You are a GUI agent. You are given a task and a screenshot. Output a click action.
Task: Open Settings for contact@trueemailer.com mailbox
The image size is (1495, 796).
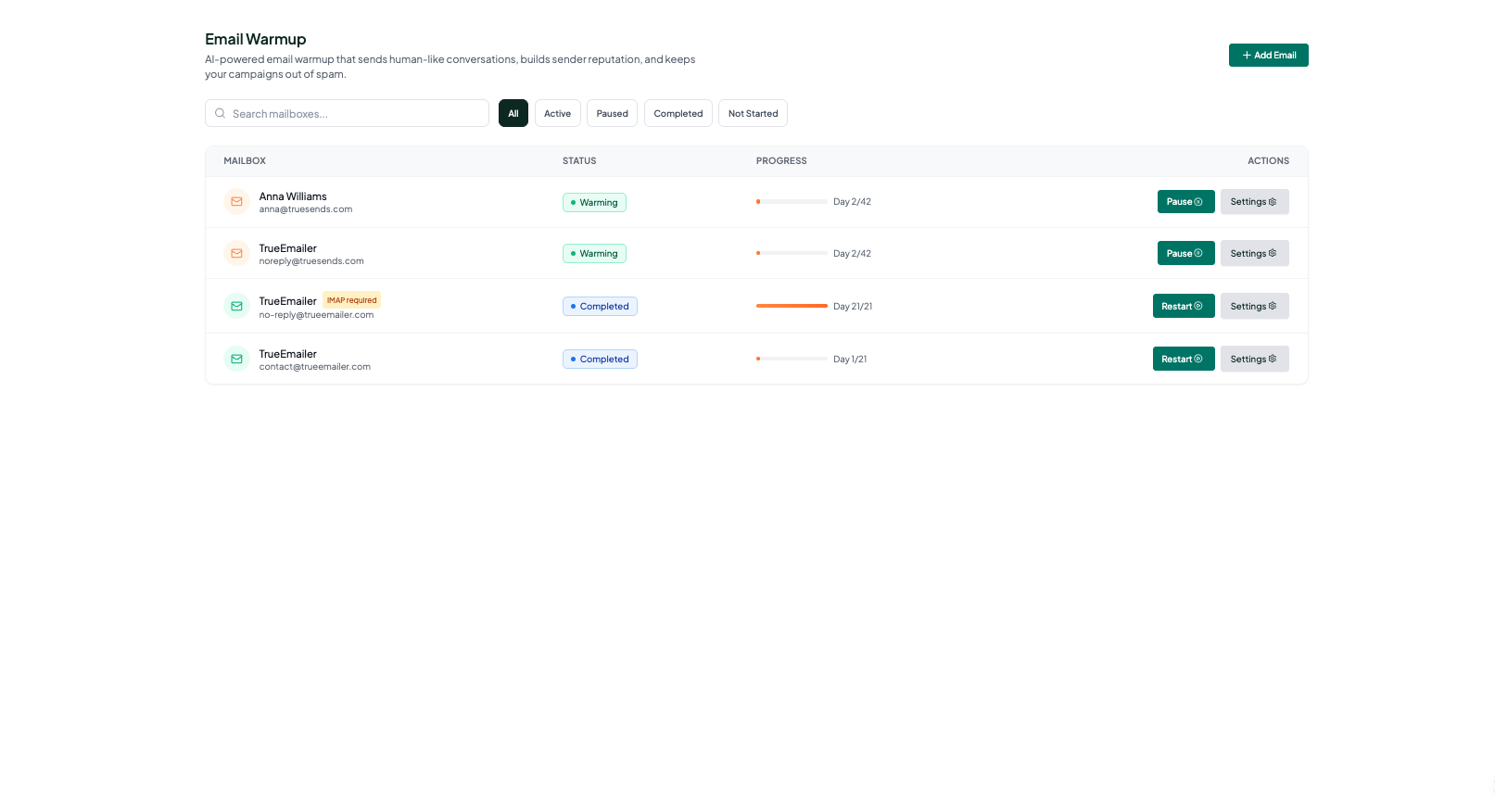pyautogui.click(x=1254, y=360)
